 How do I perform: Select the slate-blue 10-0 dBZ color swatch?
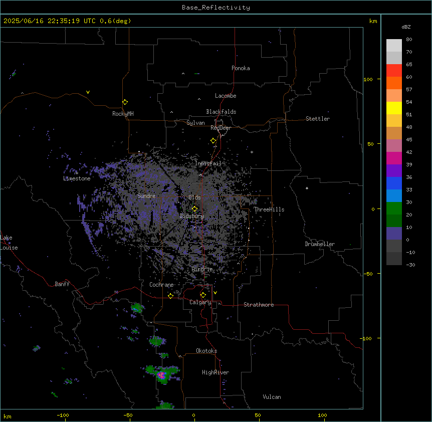pyautogui.click(x=394, y=234)
